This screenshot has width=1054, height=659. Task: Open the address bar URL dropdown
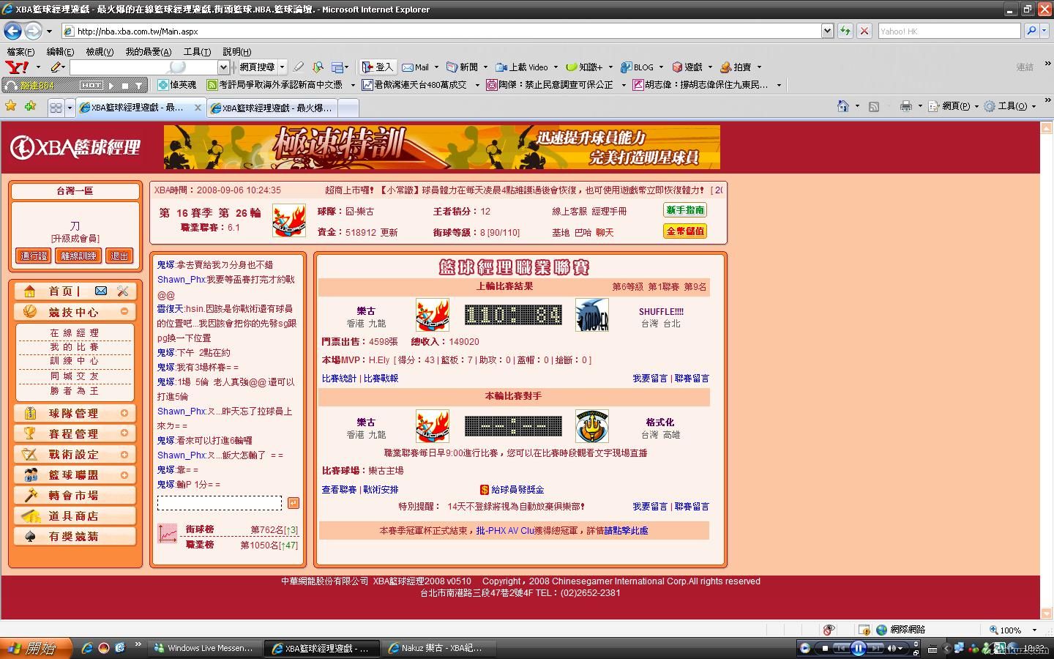[x=827, y=31]
